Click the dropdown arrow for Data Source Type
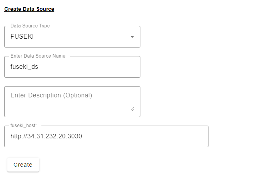Viewport: 258px width, 177px height. [x=132, y=37]
